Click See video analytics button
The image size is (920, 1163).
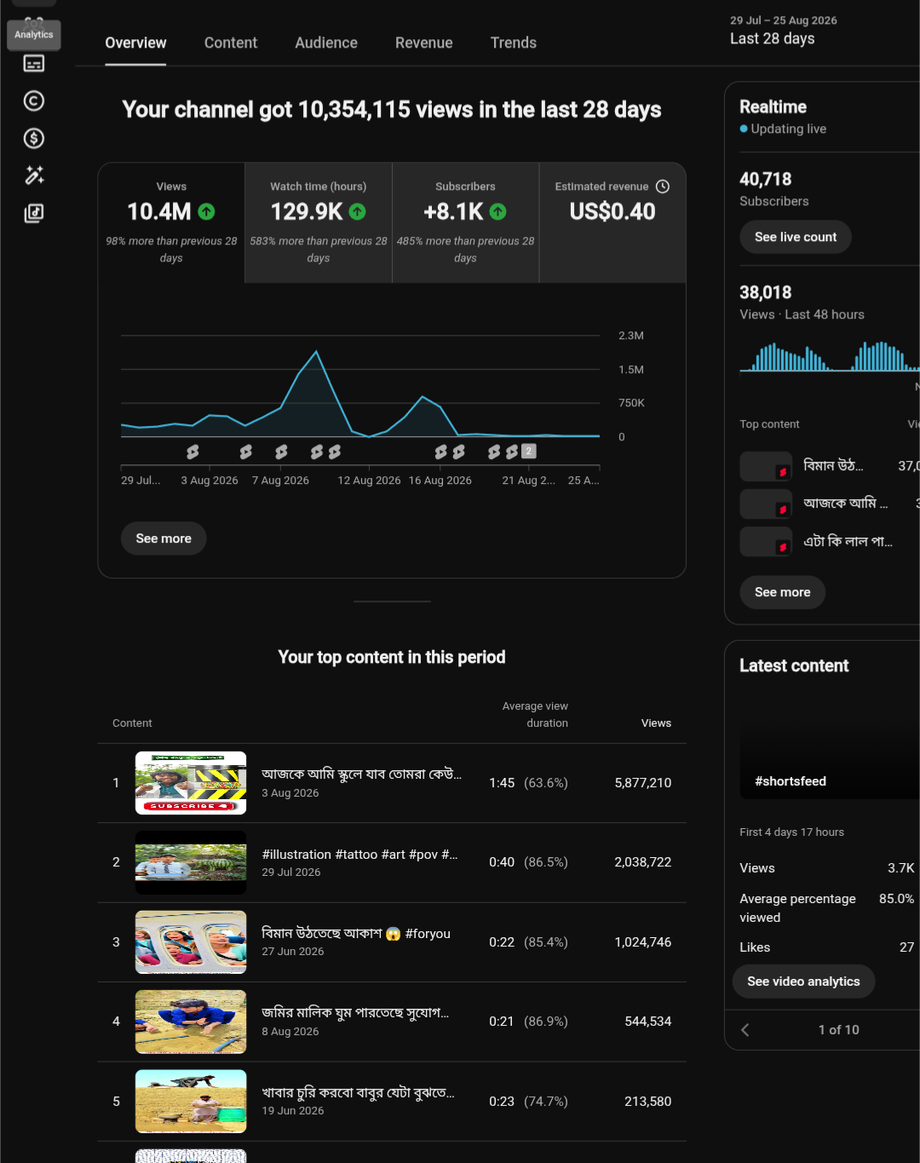(803, 982)
